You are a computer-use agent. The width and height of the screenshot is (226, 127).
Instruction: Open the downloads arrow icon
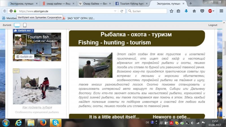(x=186, y=11)
